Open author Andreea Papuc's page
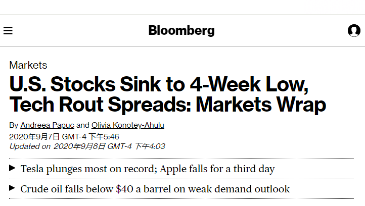The image size is (365, 206). [x=48, y=125]
